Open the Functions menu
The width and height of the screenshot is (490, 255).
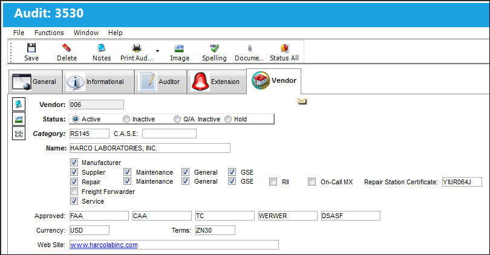click(x=49, y=33)
